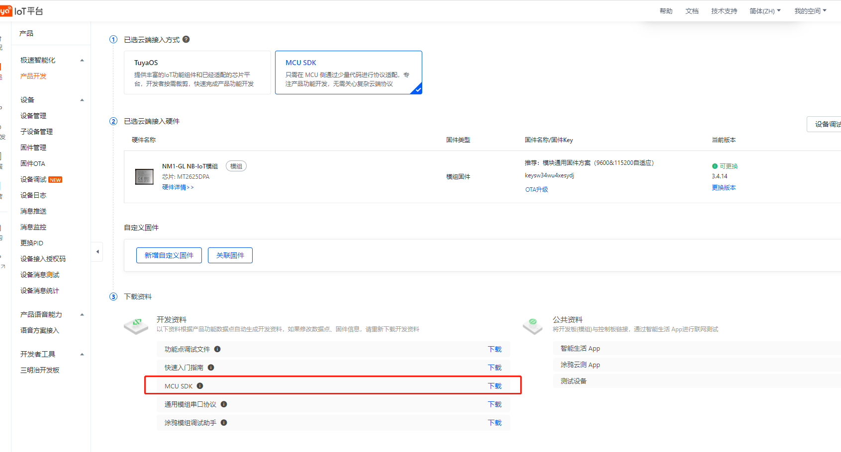Open 语音方案接入 in the sidebar
The image size is (841, 452).
tap(40, 330)
